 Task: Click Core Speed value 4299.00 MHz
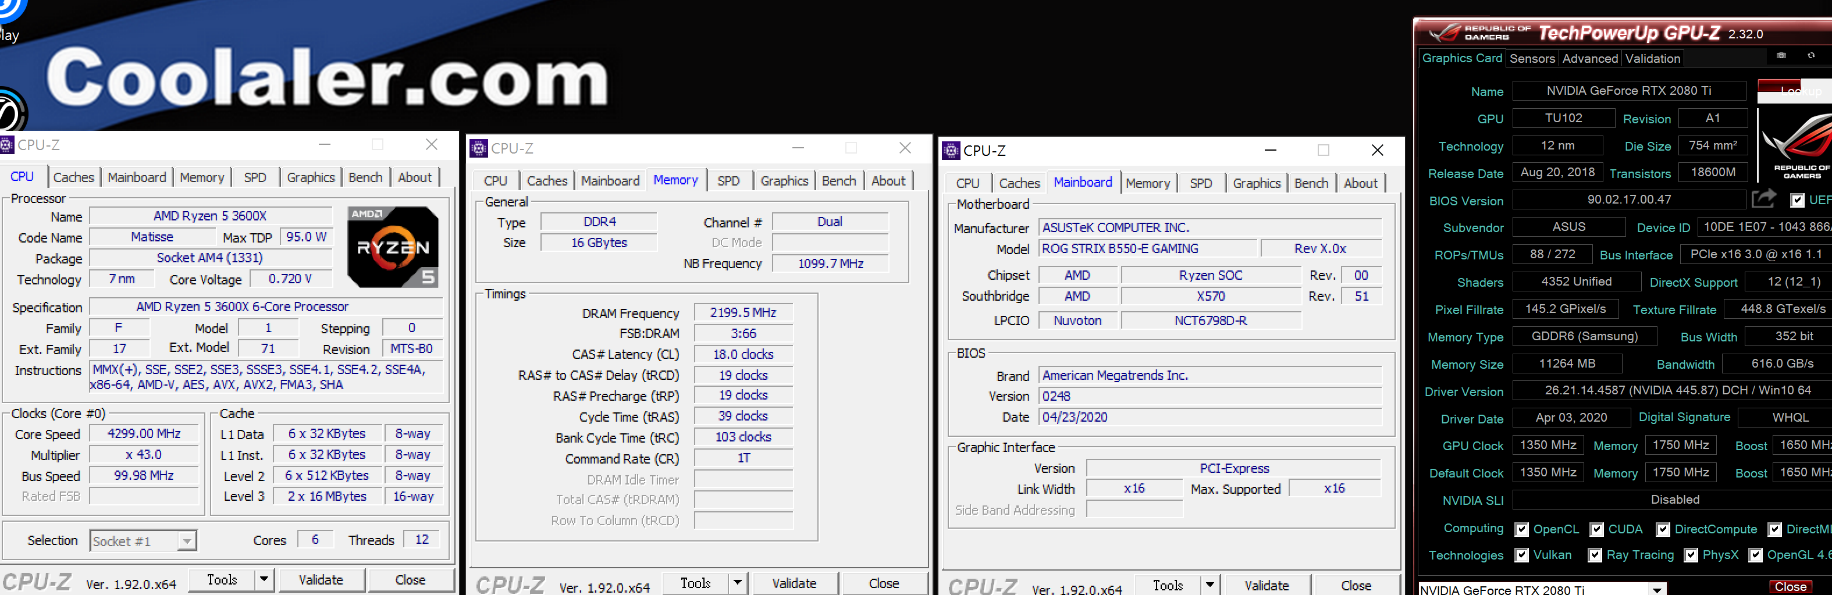(144, 433)
